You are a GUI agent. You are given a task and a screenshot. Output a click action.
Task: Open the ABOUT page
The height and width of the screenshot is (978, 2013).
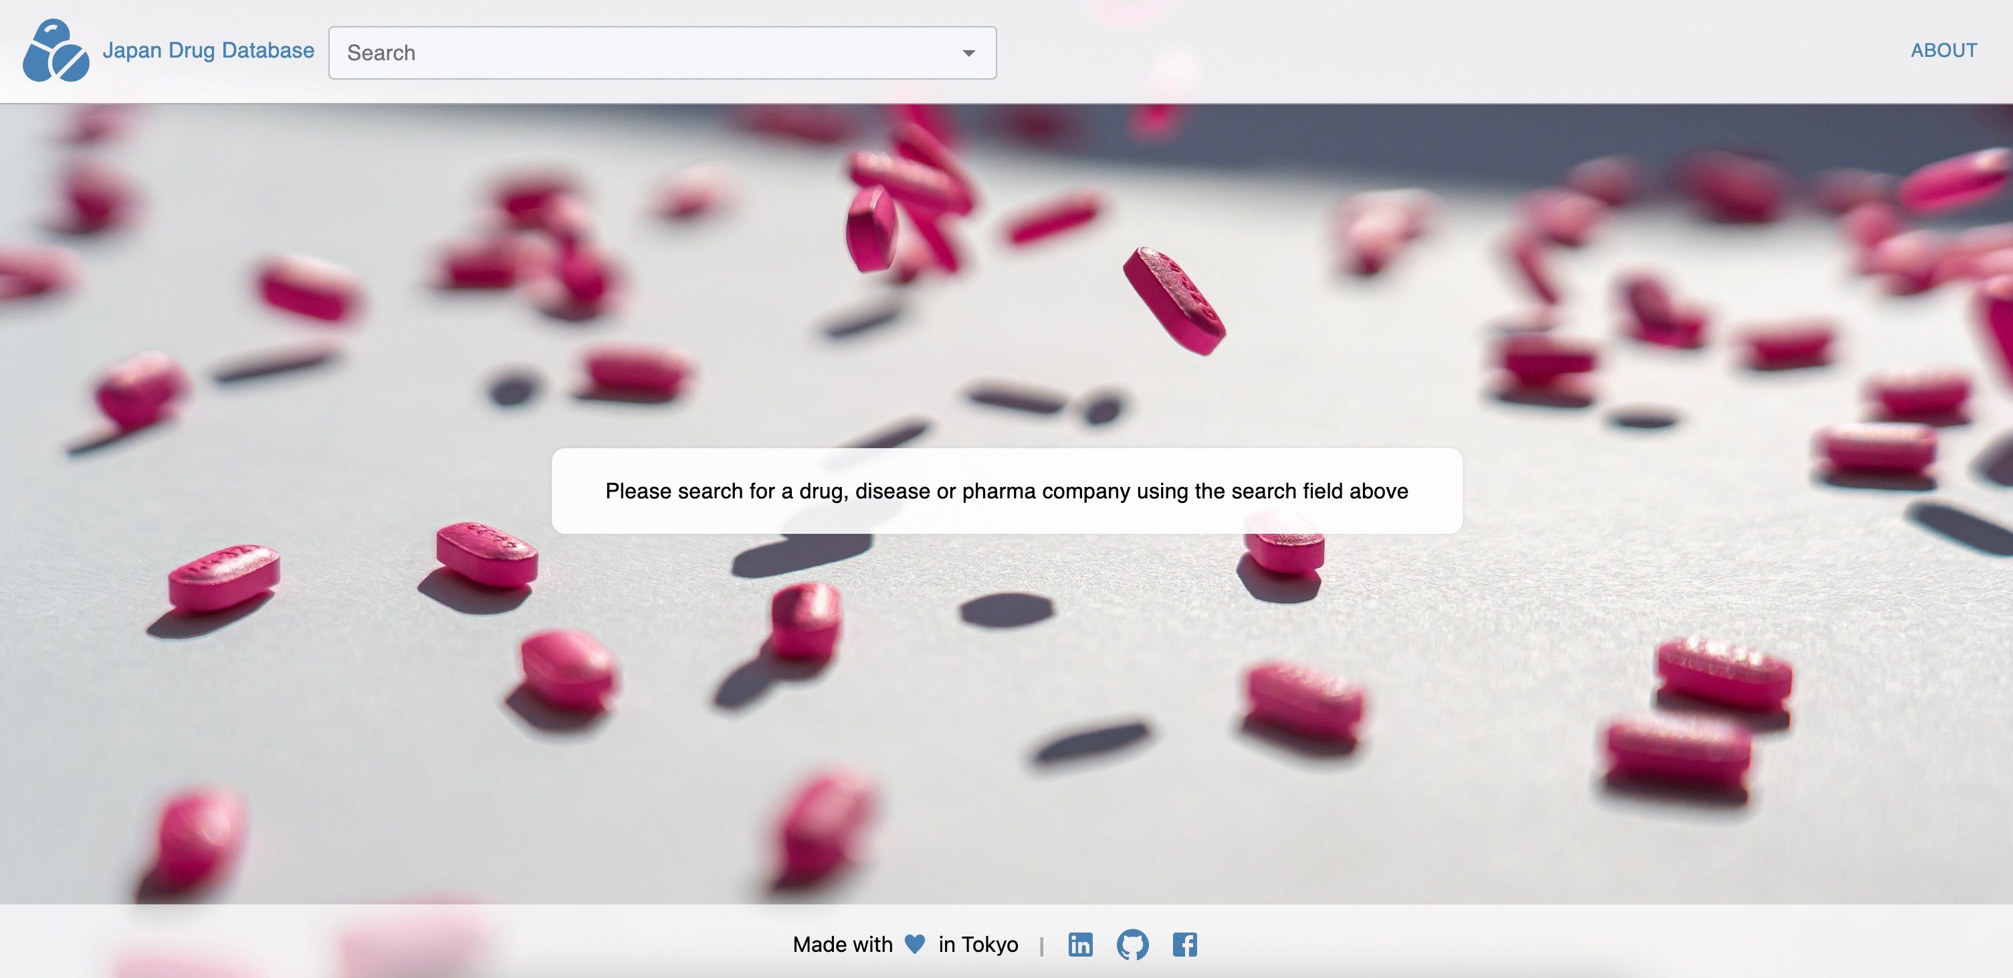1943,51
